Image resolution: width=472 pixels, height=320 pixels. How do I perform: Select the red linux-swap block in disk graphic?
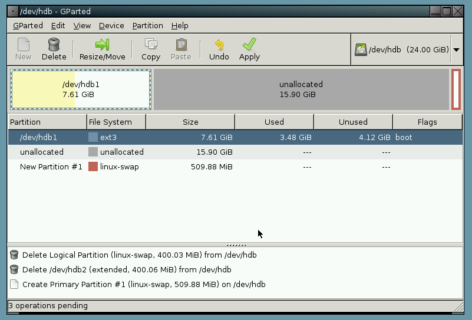pos(456,89)
